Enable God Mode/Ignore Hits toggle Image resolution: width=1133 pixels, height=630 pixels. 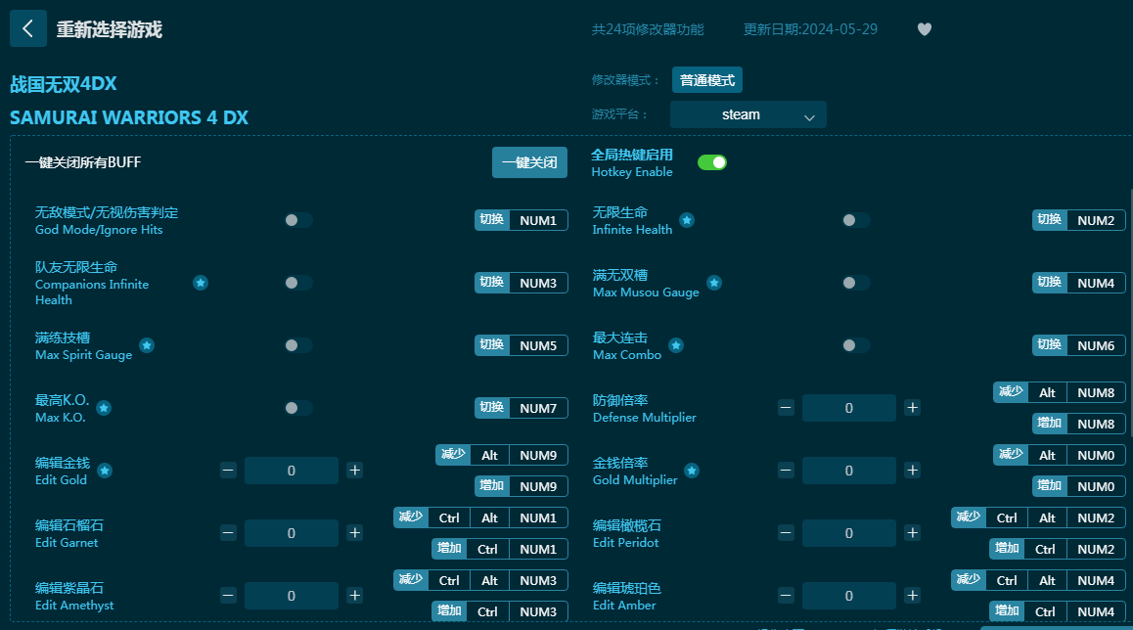tap(297, 220)
